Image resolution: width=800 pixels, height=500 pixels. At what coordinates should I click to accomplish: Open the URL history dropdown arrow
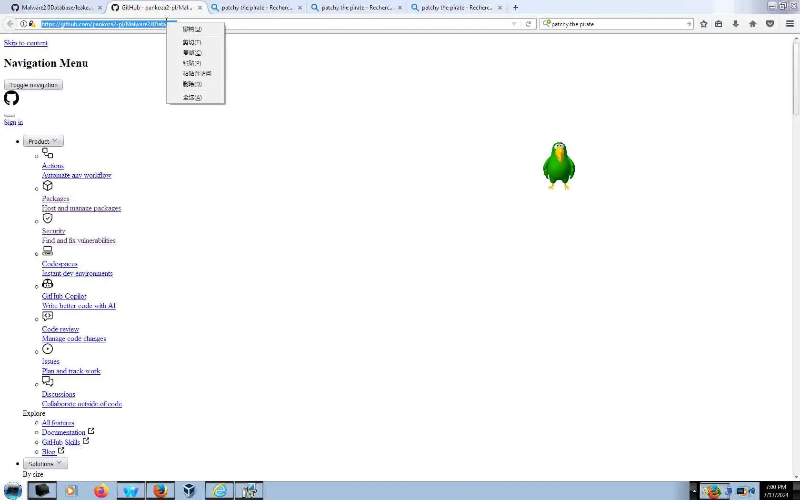point(514,24)
